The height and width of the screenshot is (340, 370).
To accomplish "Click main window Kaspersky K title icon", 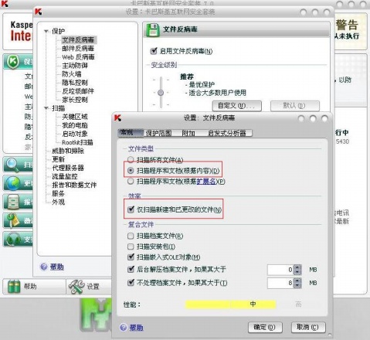I will coord(5,3).
